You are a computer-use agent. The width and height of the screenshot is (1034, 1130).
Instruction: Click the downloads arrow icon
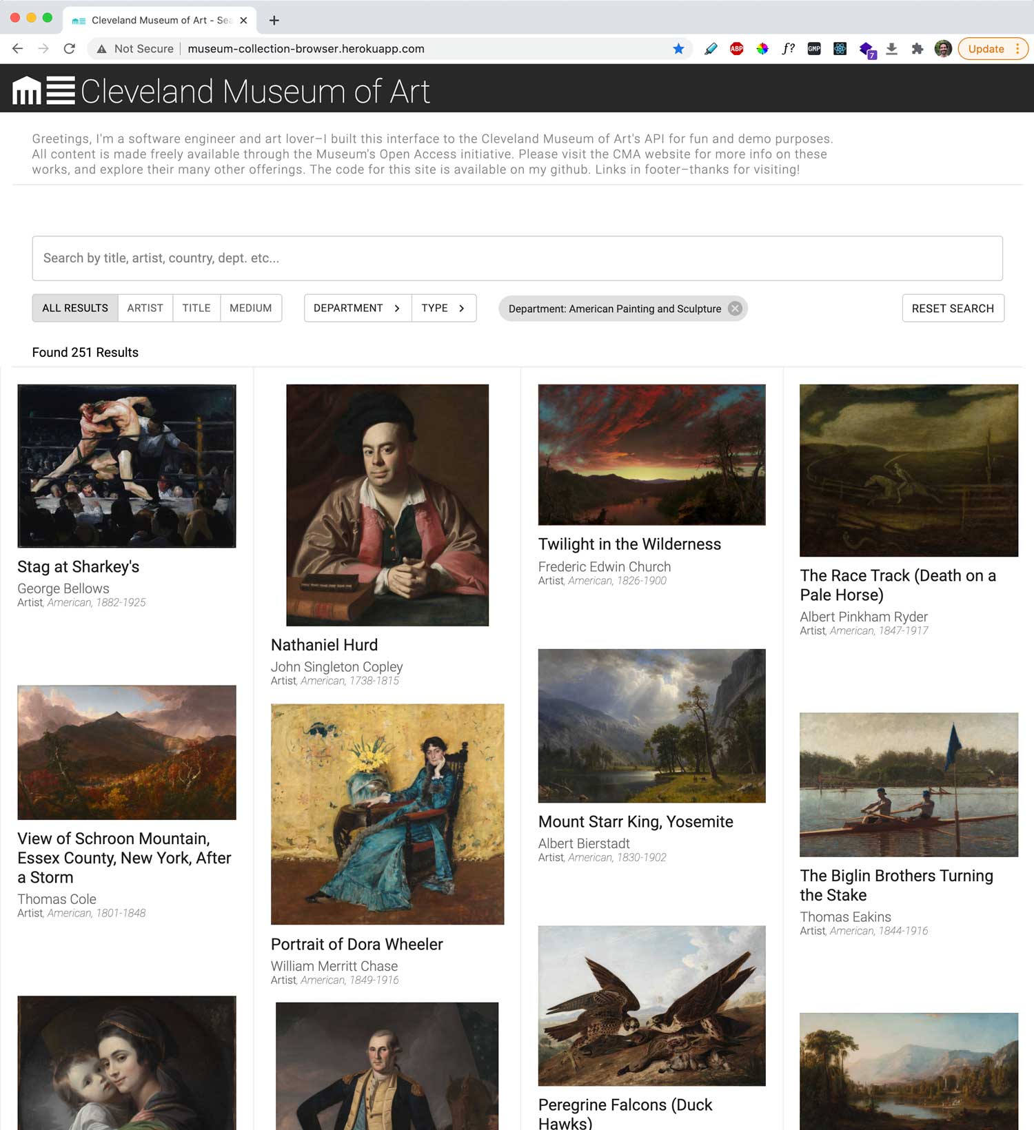coord(891,48)
